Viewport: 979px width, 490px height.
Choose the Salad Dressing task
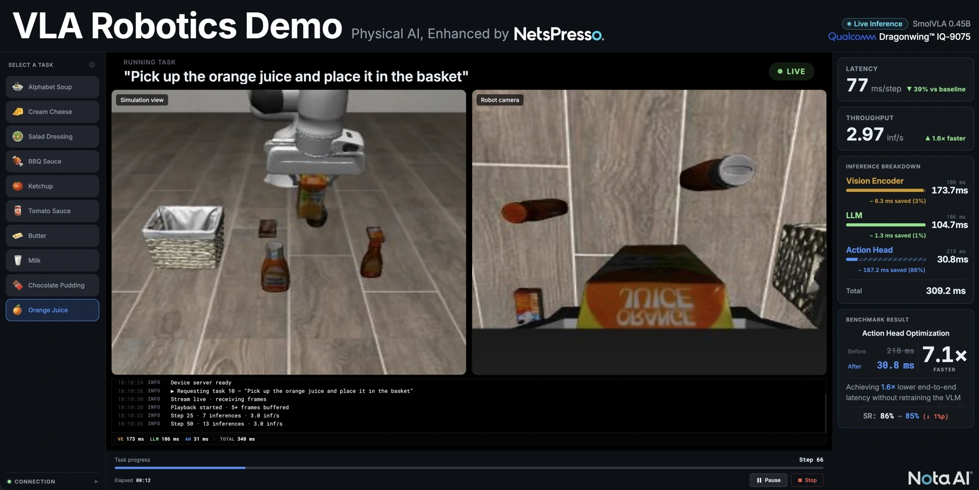(53, 137)
